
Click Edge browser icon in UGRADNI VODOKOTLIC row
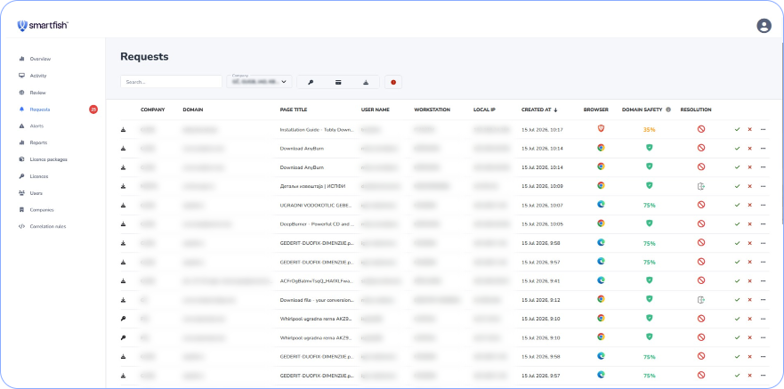(x=601, y=204)
